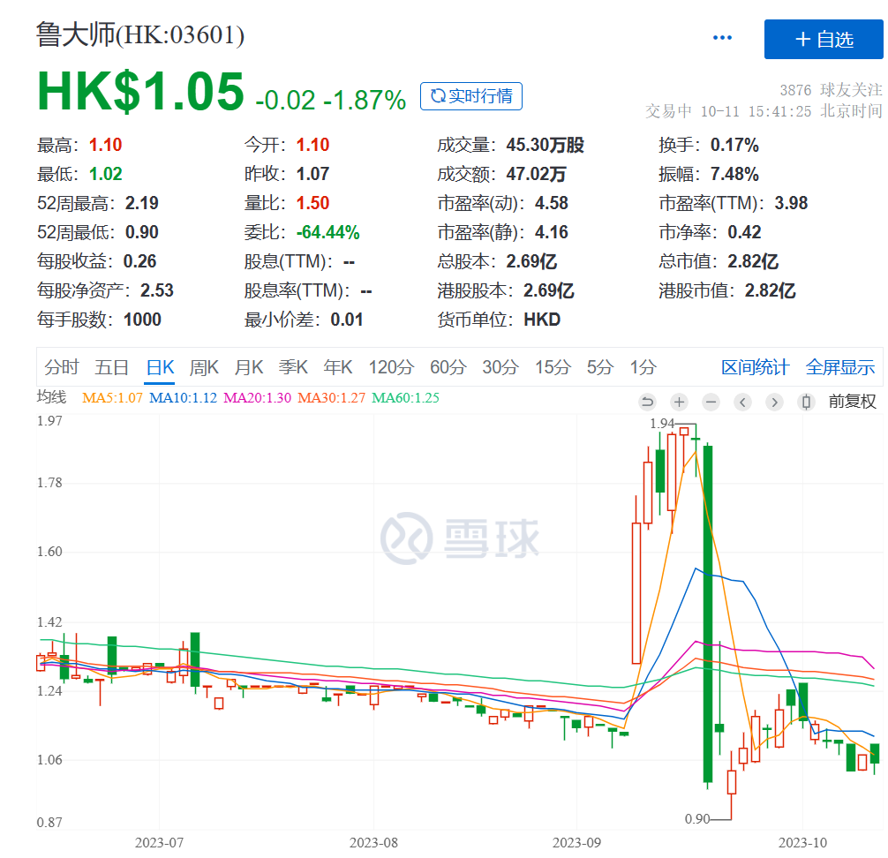The image size is (888, 858).
Task: Click the MA5:1.07 legend label
Action: tap(112, 398)
